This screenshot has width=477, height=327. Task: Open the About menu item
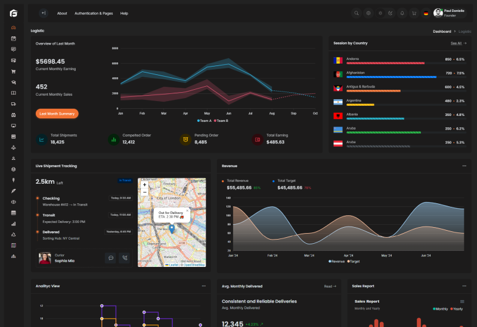click(x=62, y=13)
